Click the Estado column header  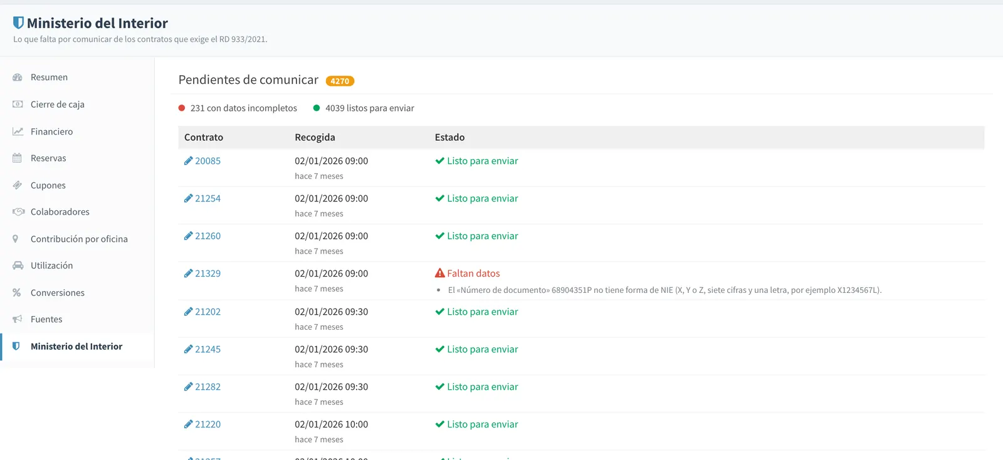tap(449, 138)
